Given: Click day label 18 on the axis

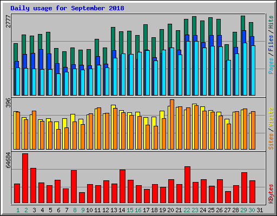Looking at the screenshot, I should 154,210.
